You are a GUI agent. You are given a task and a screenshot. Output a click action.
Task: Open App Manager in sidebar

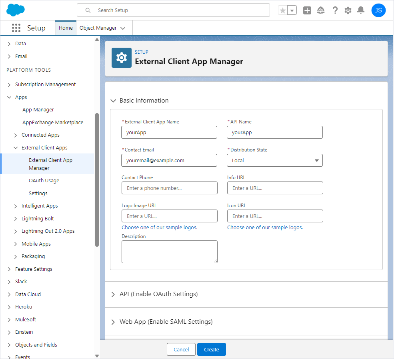click(38, 110)
